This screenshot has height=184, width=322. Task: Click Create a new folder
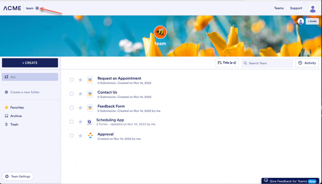pyautogui.click(x=22, y=92)
